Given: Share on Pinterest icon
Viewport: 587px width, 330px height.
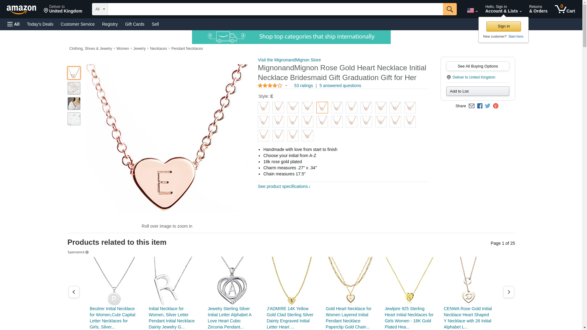Looking at the screenshot, I should tap(496, 106).
